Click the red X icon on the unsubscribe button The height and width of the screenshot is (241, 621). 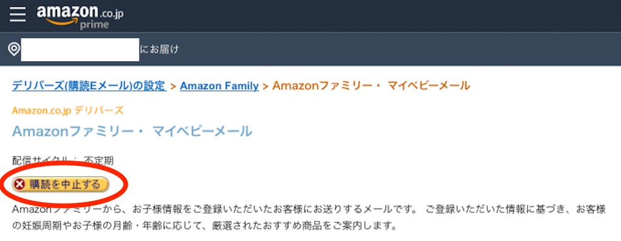(x=19, y=184)
